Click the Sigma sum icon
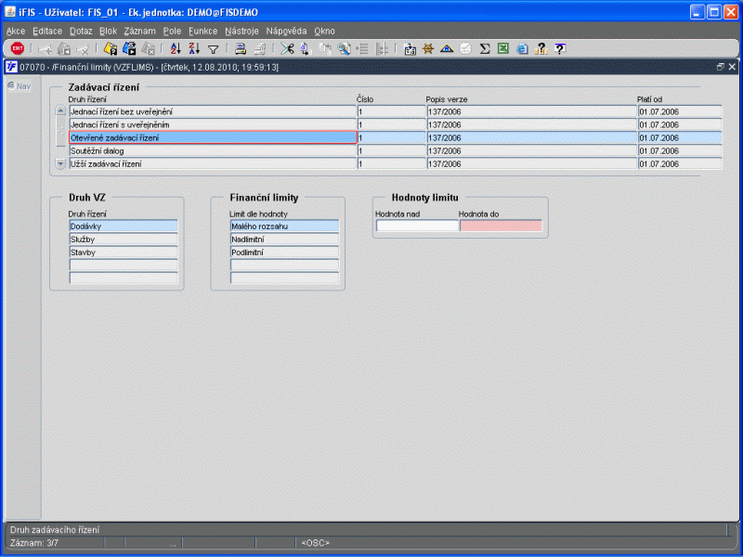 484,48
